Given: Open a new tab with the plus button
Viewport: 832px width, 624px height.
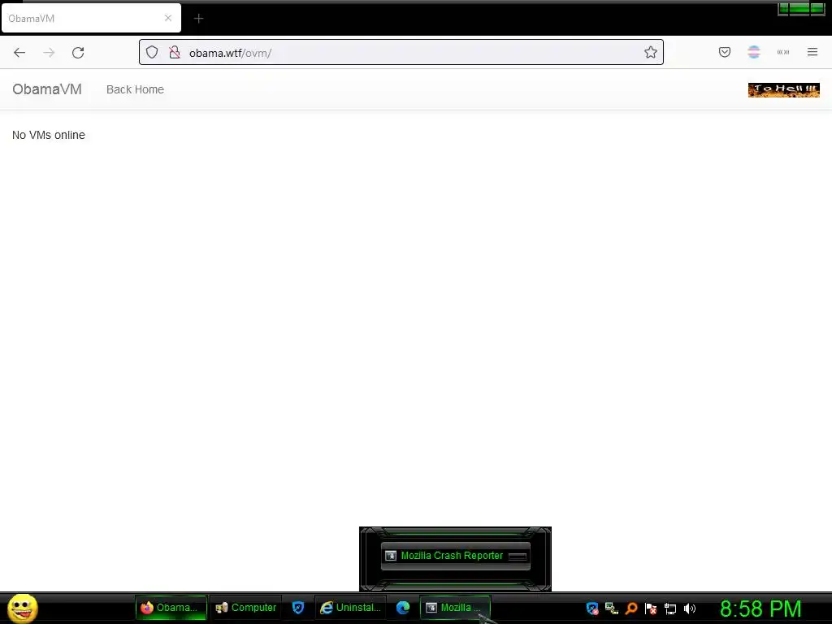Looking at the screenshot, I should coord(198,19).
